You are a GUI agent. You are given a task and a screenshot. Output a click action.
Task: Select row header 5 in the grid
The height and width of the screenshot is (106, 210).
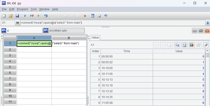[x=10, y=67]
